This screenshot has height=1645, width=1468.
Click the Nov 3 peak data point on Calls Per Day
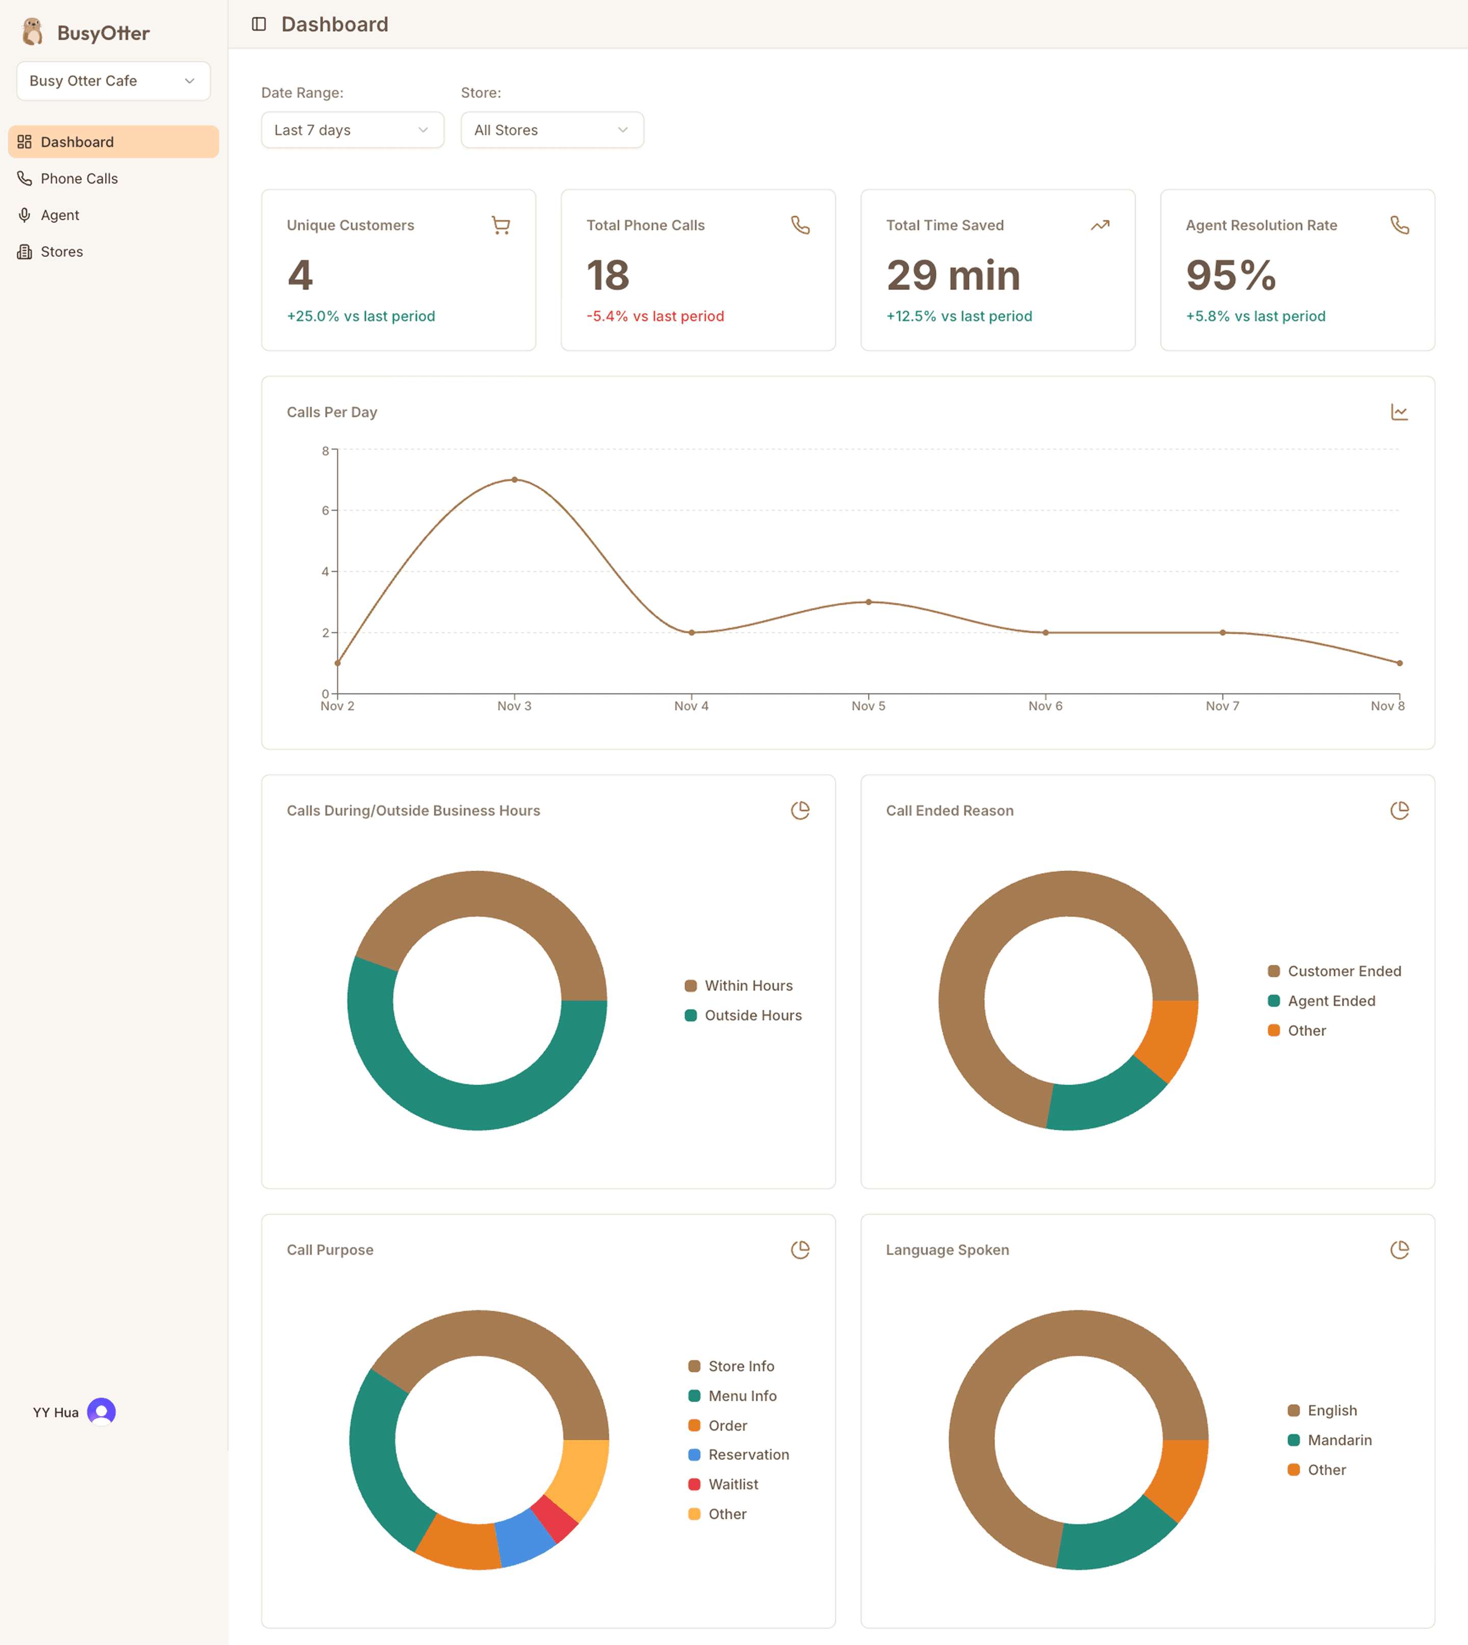514,479
